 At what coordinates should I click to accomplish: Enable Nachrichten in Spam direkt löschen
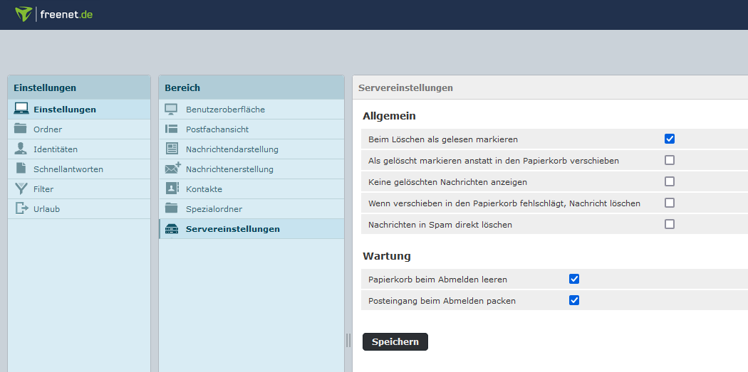(670, 224)
